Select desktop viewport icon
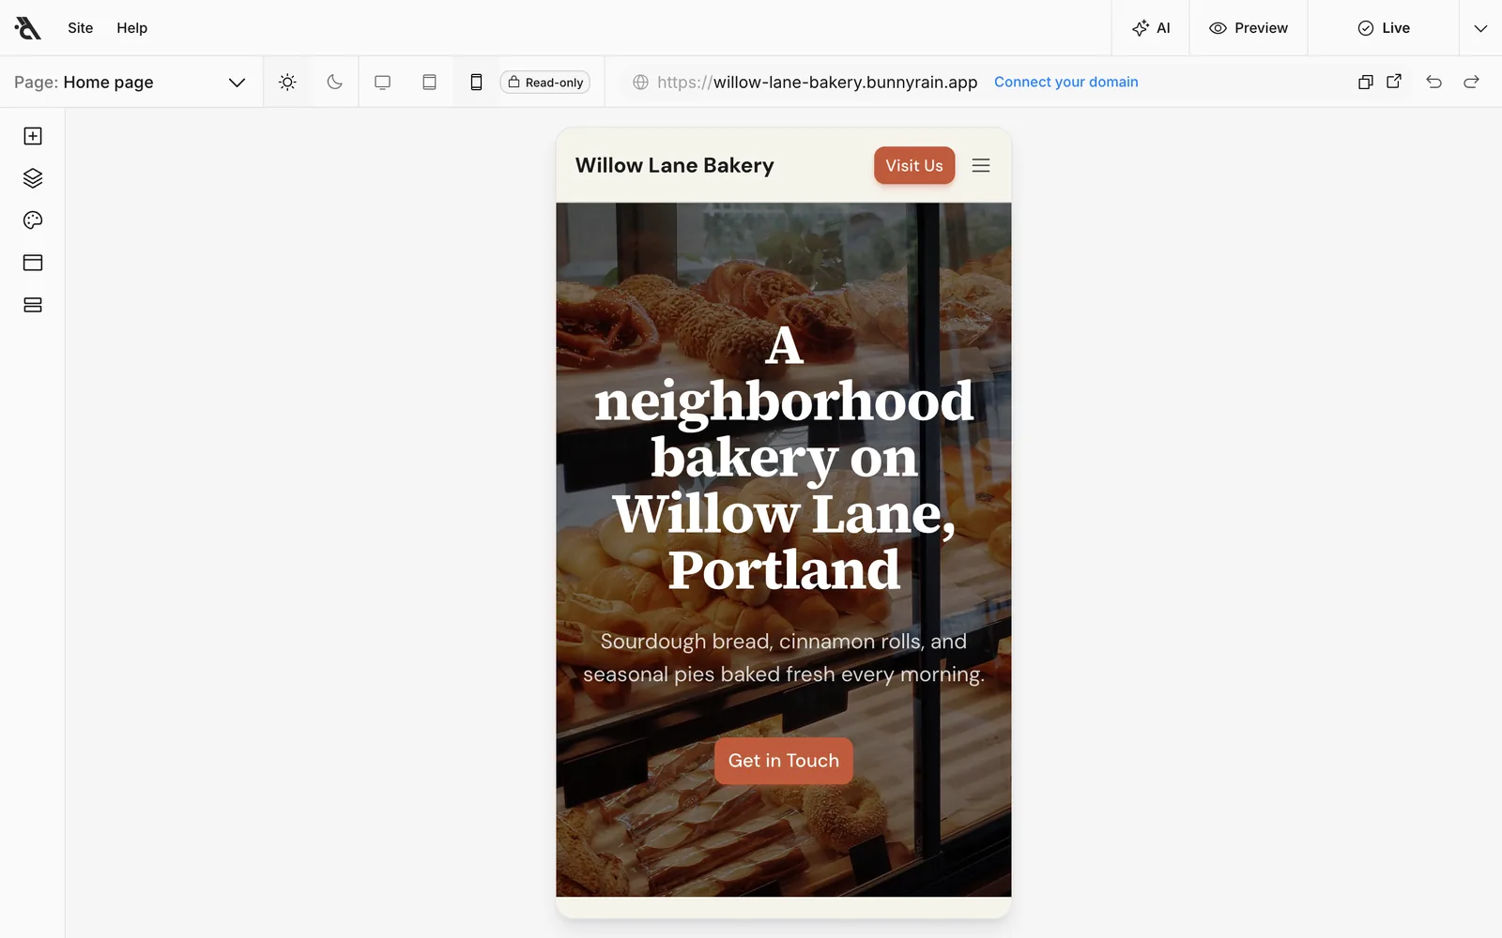 point(382,83)
